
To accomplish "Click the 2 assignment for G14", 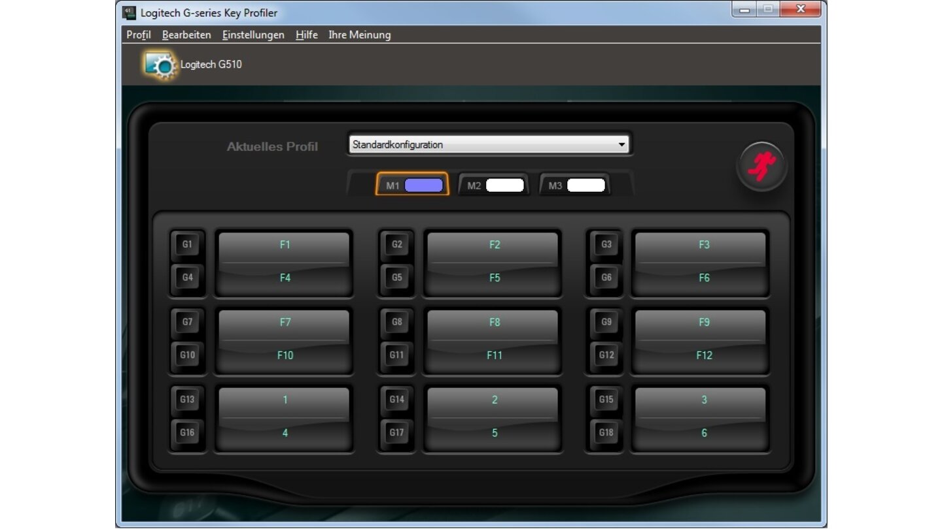I will tap(494, 402).
